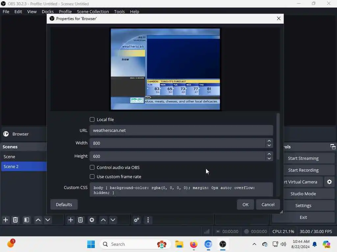The width and height of the screenshot is (337, 252).
Task: Click Start Recording button
Action: tap(309, 170)
